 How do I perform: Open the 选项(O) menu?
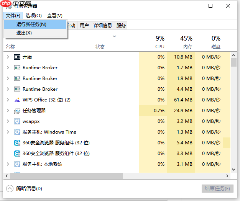pos(33,16)
